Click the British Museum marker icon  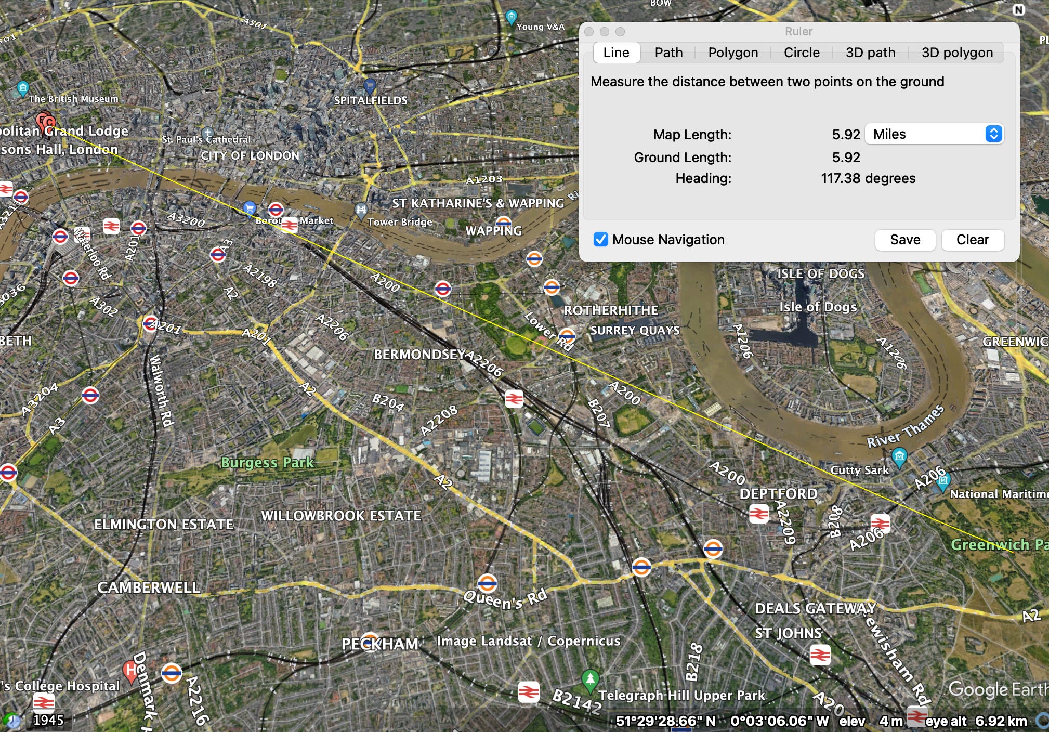click(23, 88)
